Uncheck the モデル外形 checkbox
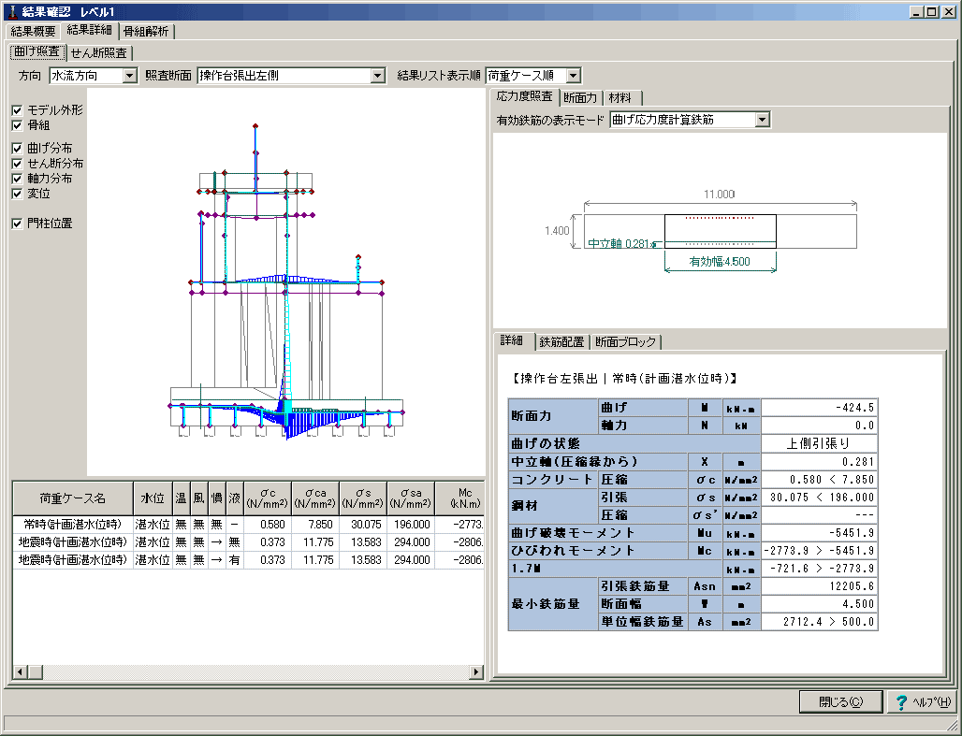The height and width of the screenshot is (736, 962). coord(17,110)
